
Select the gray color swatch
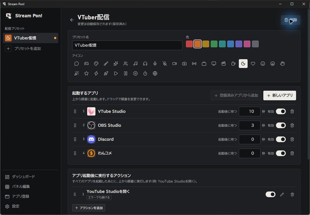[x=255, y=44]
